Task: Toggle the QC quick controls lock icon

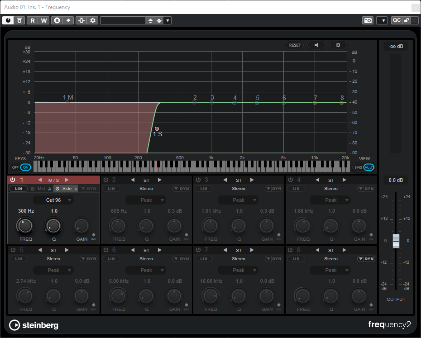Action: [x=407, y=20]
